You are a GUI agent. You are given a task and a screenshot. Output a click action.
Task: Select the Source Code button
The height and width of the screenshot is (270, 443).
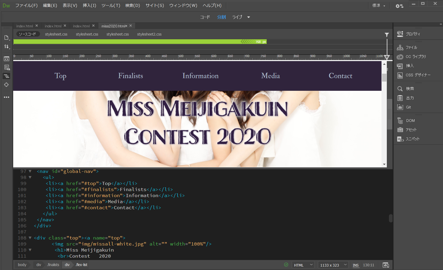pos(27,34)
